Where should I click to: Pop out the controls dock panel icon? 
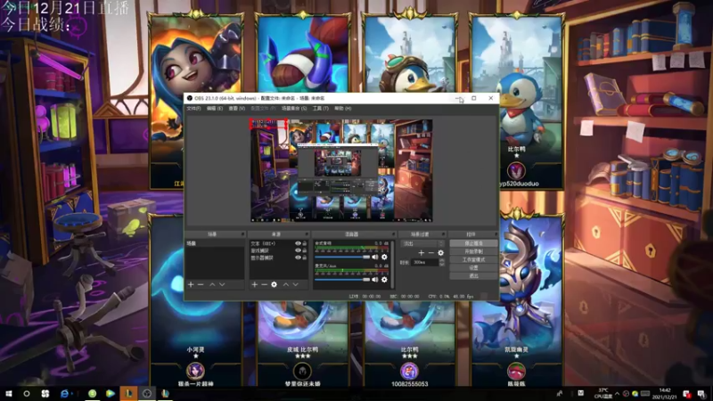point(496,234)
